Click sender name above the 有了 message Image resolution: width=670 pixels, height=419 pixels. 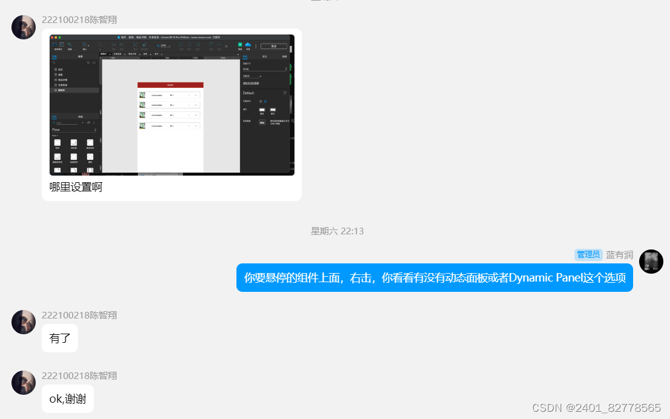click(79, 315)
